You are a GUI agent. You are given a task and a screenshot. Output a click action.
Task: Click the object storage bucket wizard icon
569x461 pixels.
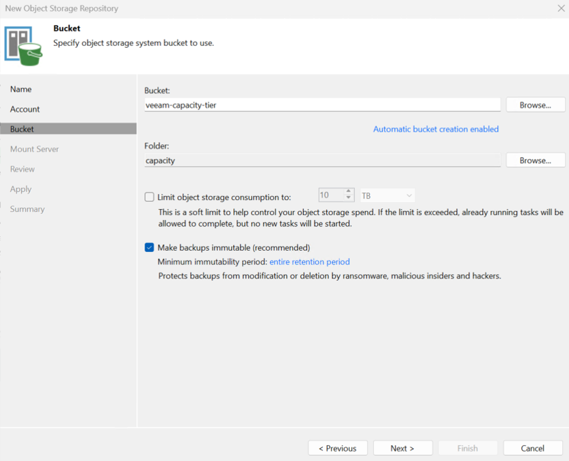(23, 46)
